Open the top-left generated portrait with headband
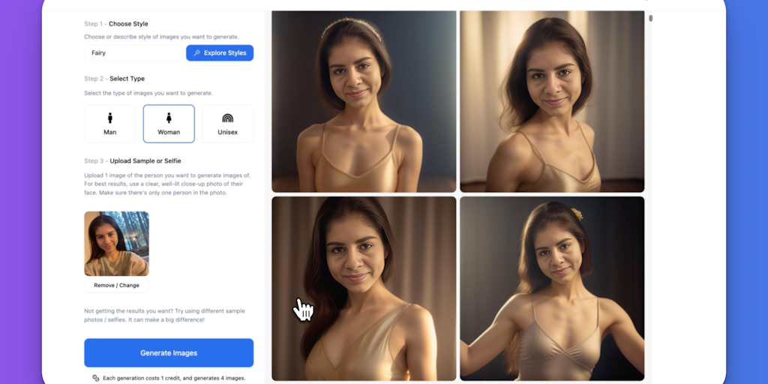This screenshot has width=768, height=384. pos(364,101)
